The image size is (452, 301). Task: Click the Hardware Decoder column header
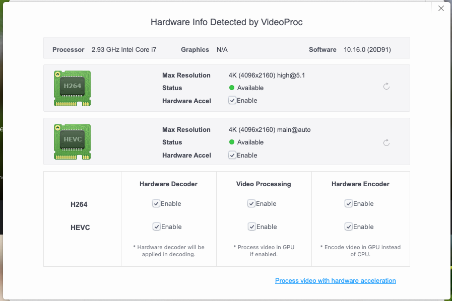[168, 184]
